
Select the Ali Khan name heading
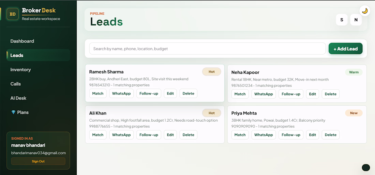(98, 113)
